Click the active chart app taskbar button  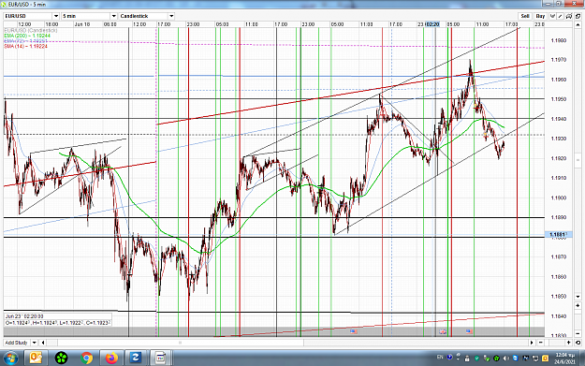160,359
